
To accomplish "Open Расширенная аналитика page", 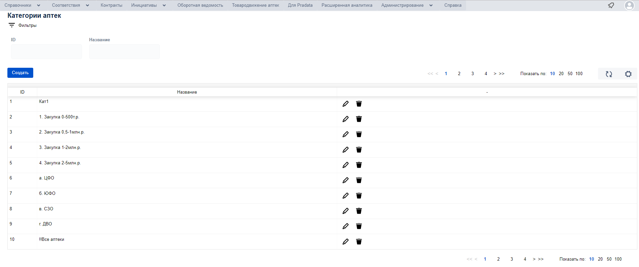I will [x=347, y=5].
